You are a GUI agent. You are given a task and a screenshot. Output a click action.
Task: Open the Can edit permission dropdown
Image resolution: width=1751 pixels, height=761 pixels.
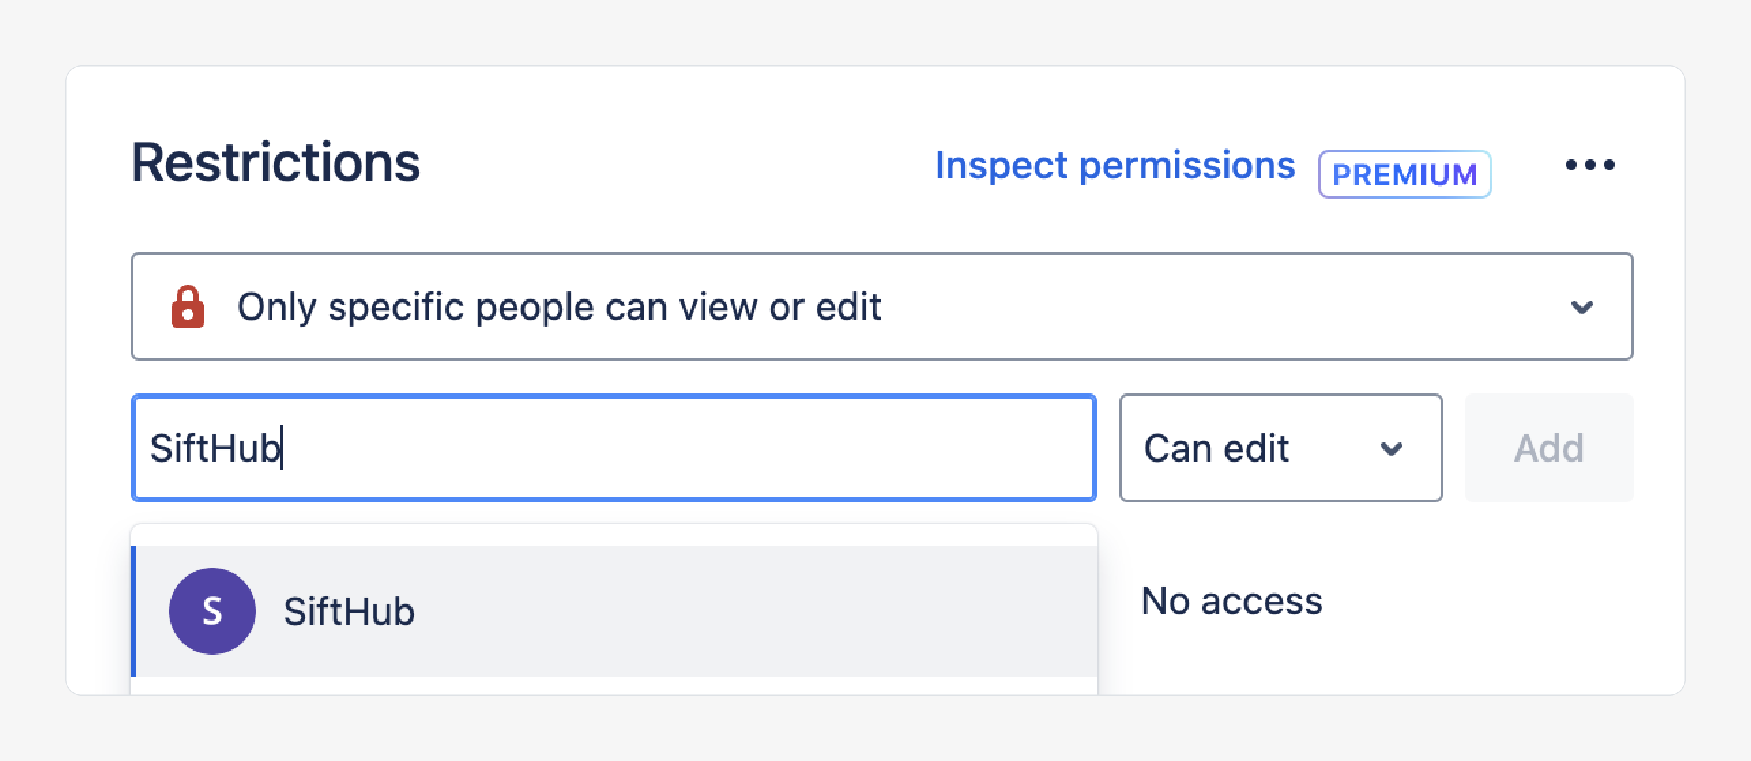1280,448
